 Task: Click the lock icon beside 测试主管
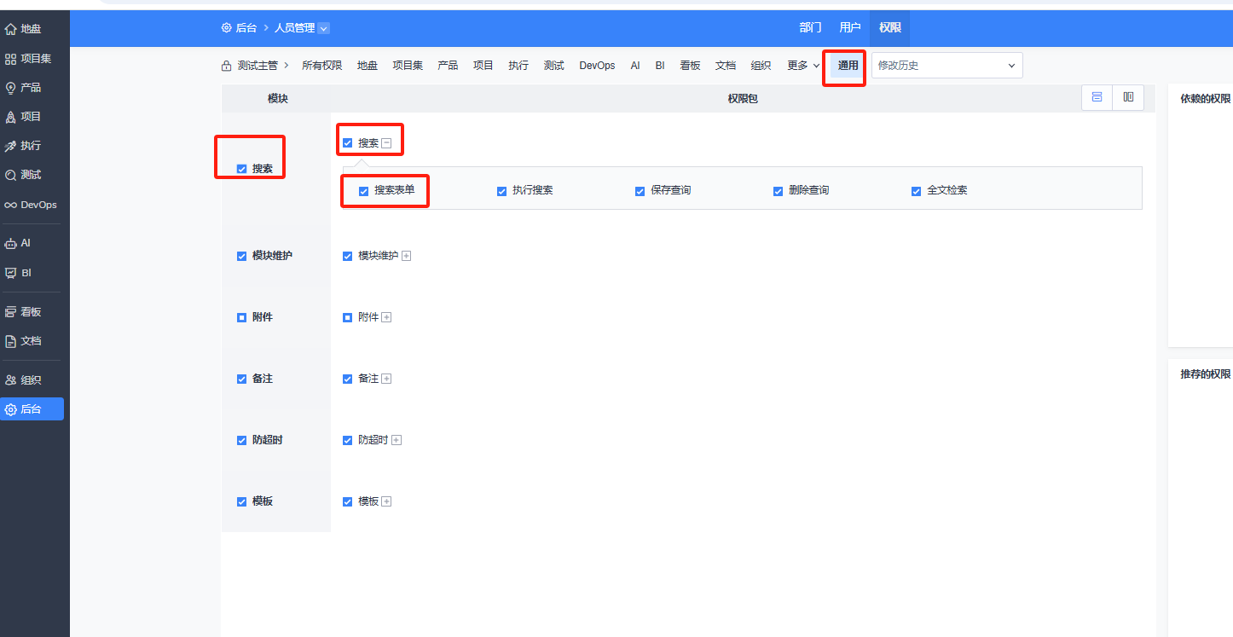(x=226, y=66)
